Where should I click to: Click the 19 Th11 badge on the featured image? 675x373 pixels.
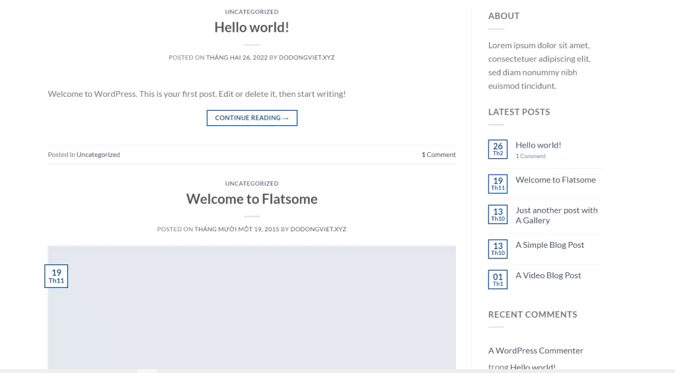point(56,276)
